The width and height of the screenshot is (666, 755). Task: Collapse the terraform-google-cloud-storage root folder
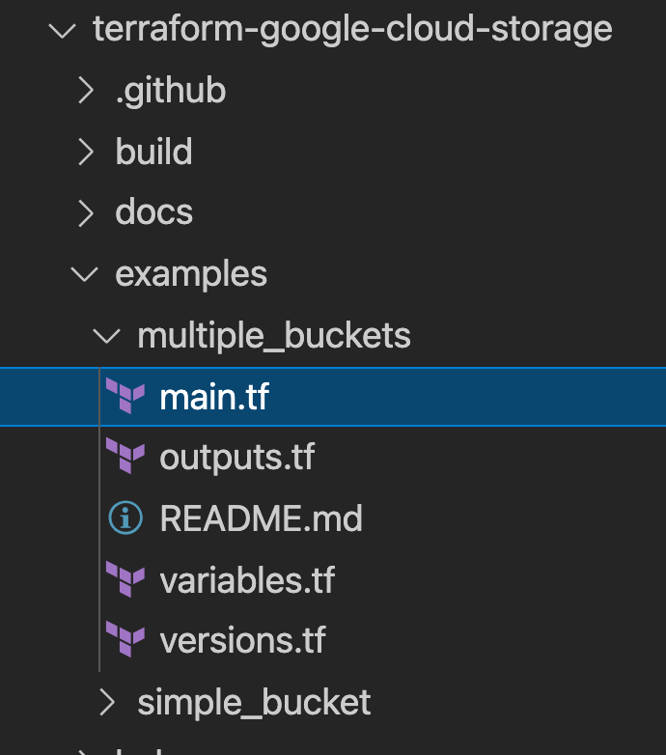[63, 30]
